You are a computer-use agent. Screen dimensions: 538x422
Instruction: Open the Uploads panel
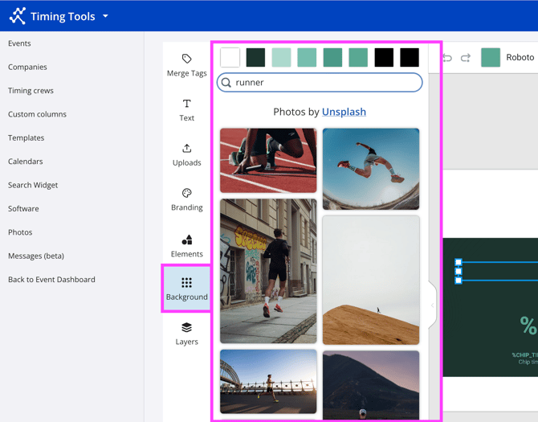coord(186,155)
